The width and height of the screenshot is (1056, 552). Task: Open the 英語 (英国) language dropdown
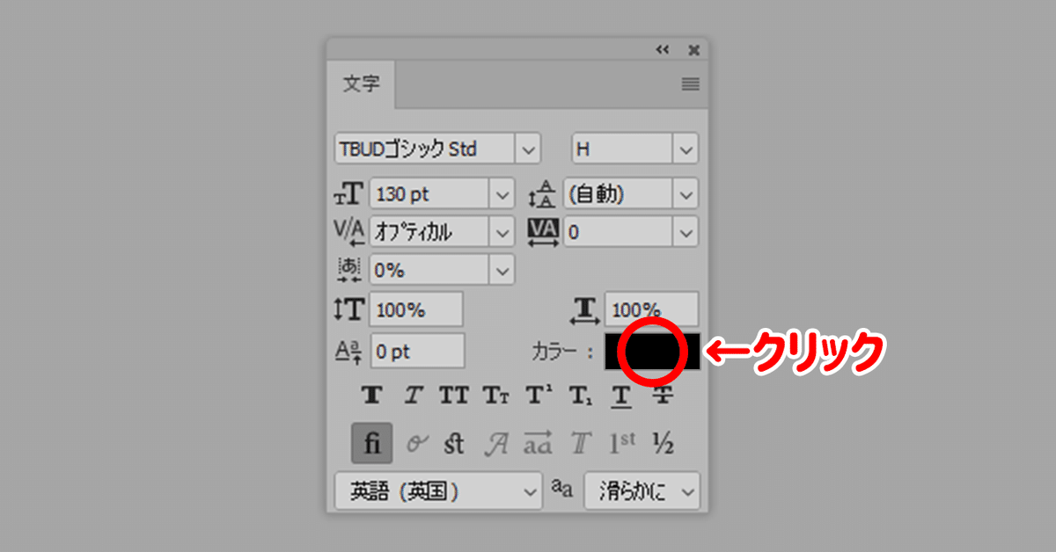(x=438, y=491)
